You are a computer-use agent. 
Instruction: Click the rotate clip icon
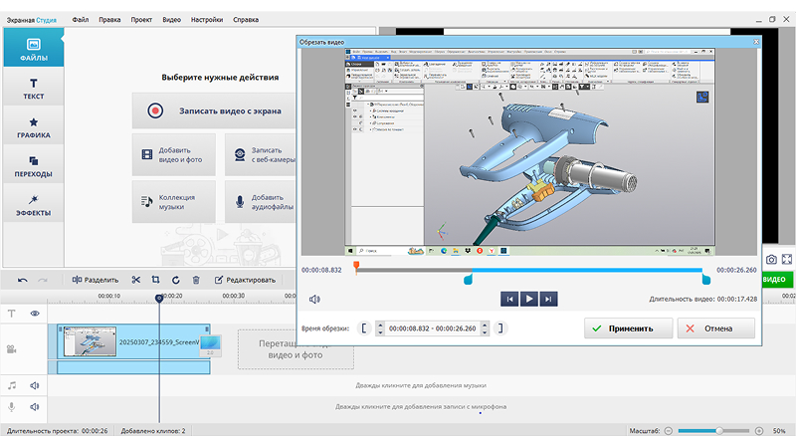[176, 280]
